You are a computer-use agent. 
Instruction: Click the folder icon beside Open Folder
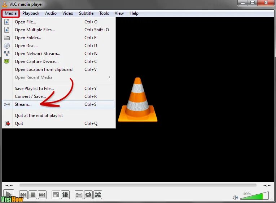[x=7, y=38]
